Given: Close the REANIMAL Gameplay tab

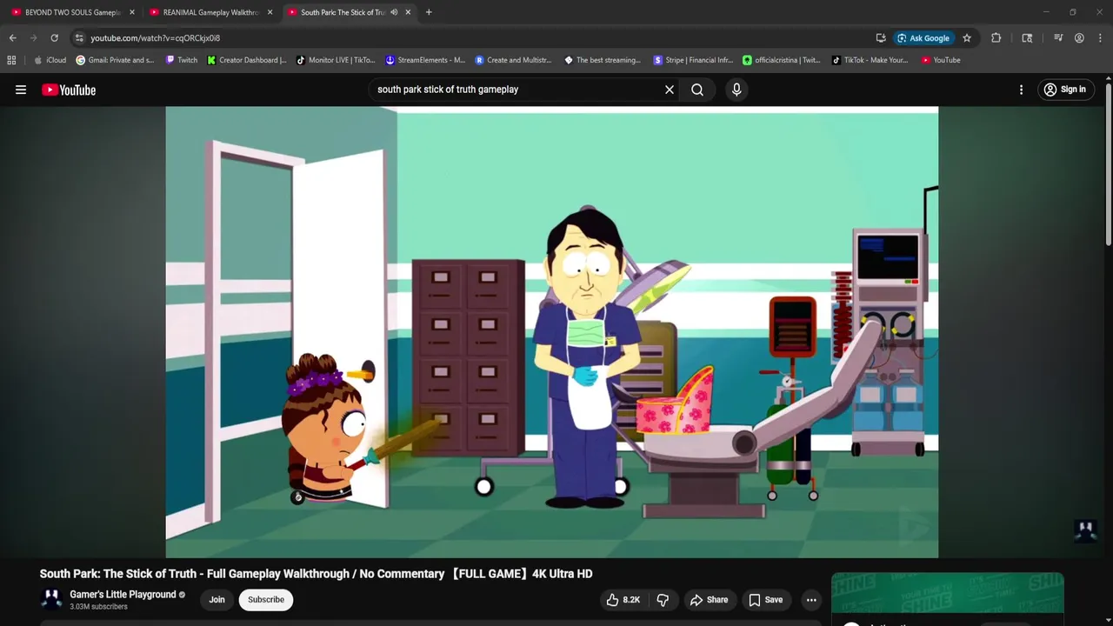Looking at the screenshot, I should [270, 12].
